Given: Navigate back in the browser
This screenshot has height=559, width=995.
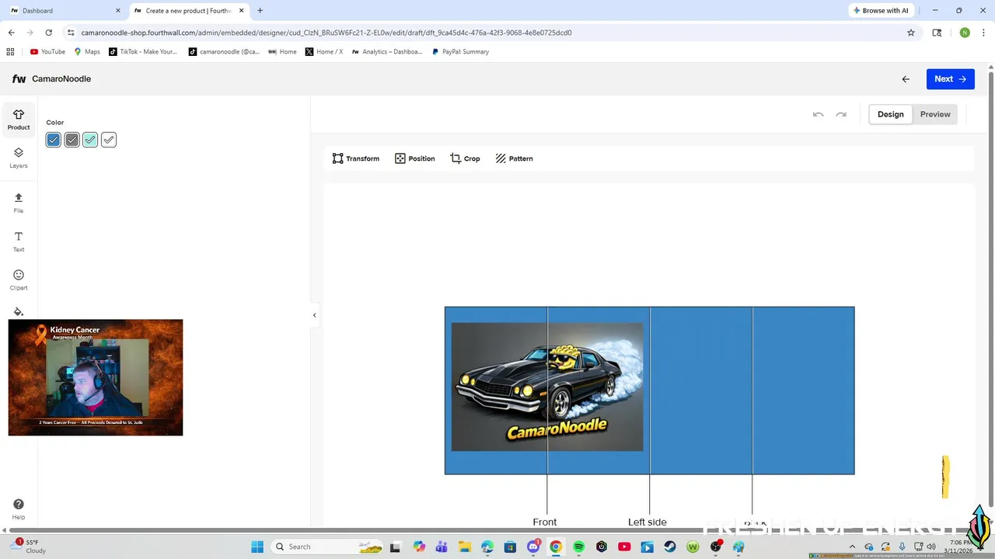Looking at the screenshot, I should click(x=12, y=33).
